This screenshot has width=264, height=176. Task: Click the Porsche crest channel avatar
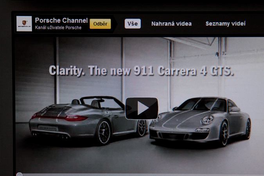tap(24, 24)
